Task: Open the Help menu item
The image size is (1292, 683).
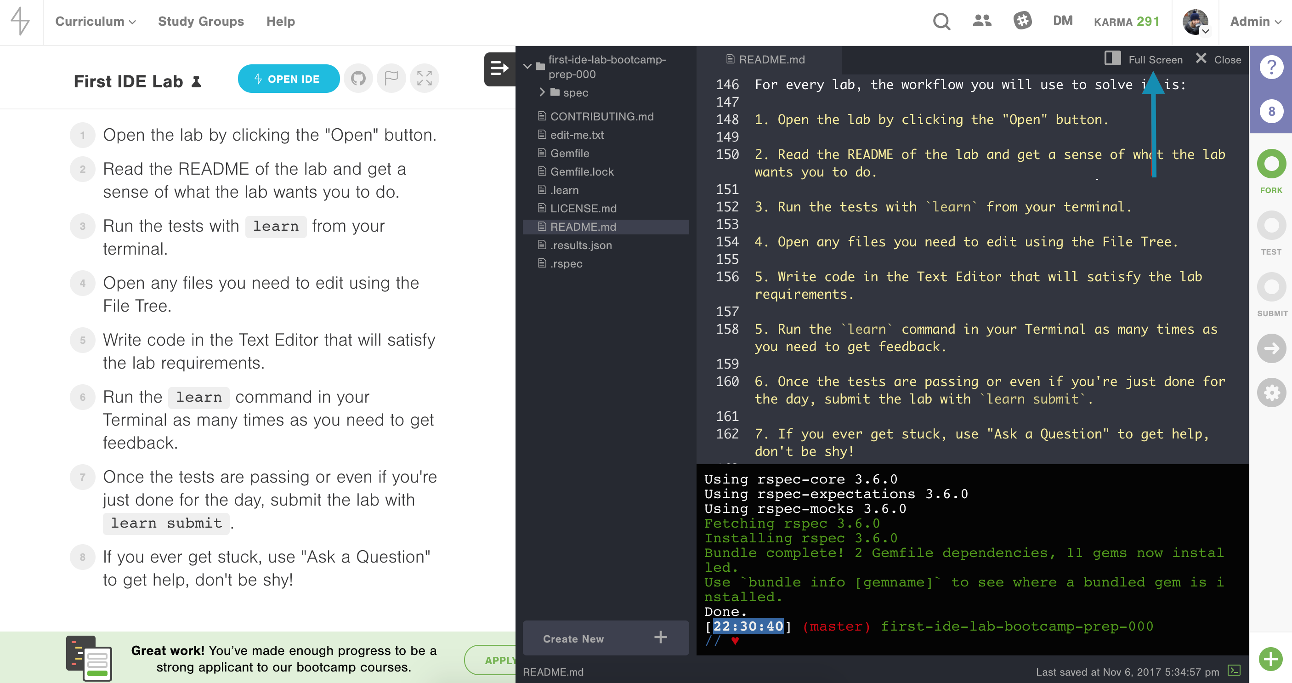Action: coord(280,22)
